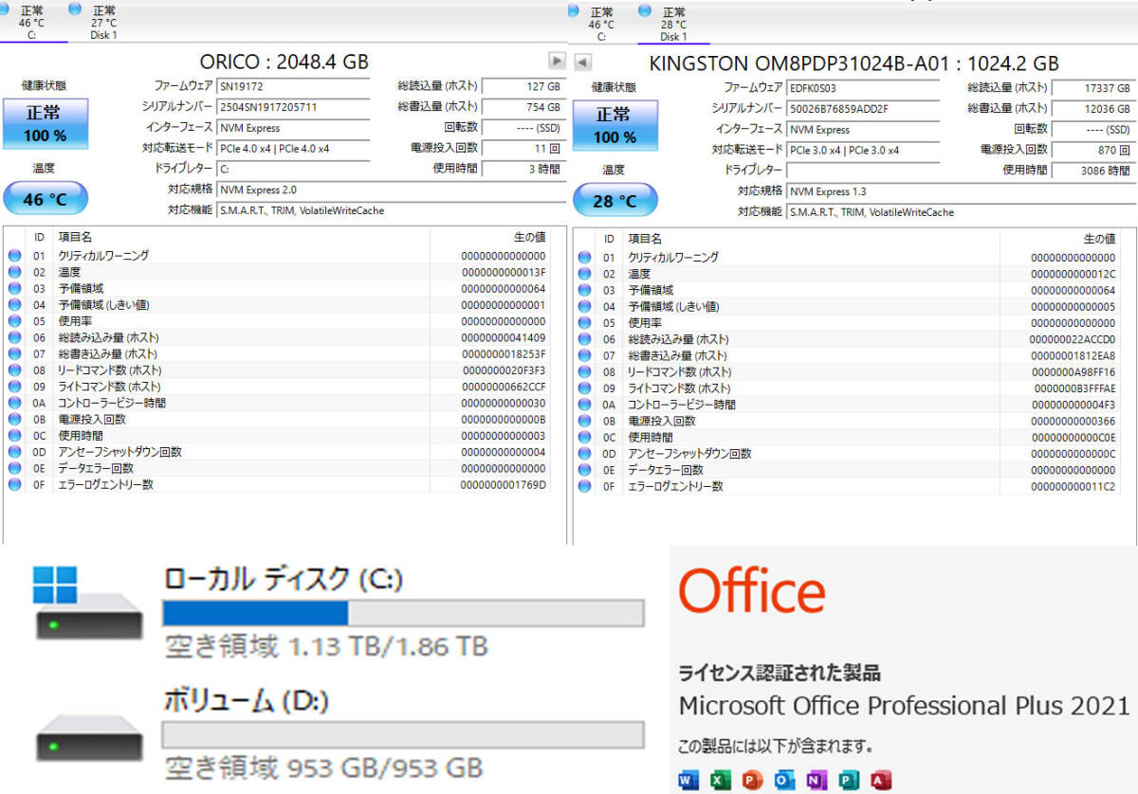Image resolution: width=1138 pixels, height=794 pixels.
Task: Click the Excel icon under Office
Action: click(721, 780)
